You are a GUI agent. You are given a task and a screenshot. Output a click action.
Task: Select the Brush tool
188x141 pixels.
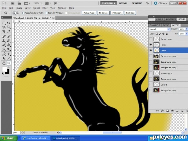point(9,36)
